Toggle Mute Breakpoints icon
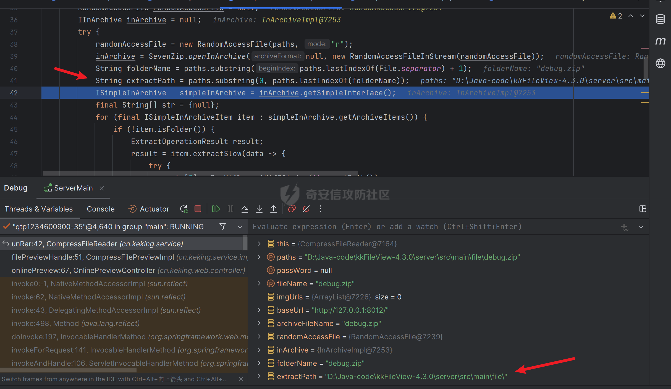This screenshot has width=671, height=389. click(306, 209)
